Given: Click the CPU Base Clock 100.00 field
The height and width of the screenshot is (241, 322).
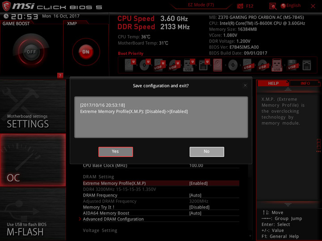Looking at the screenshot, I should [196, 166].
